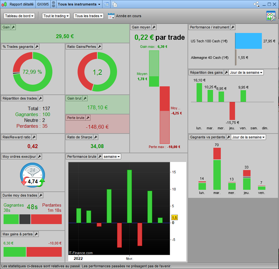
Task: Click the wrench icon next to Gain
Action: (x=13, y=27)
